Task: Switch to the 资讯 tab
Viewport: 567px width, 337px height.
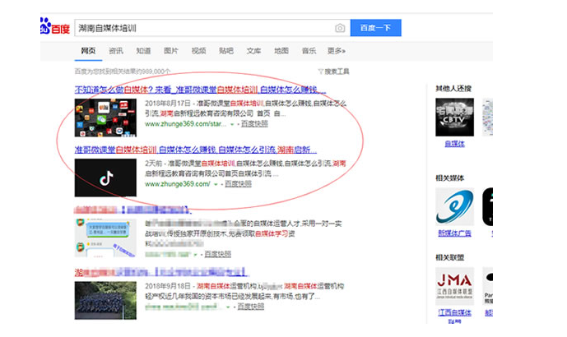Action: pos(116,51)
